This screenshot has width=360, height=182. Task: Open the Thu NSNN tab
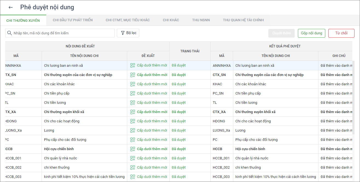(x=201, y=20)
